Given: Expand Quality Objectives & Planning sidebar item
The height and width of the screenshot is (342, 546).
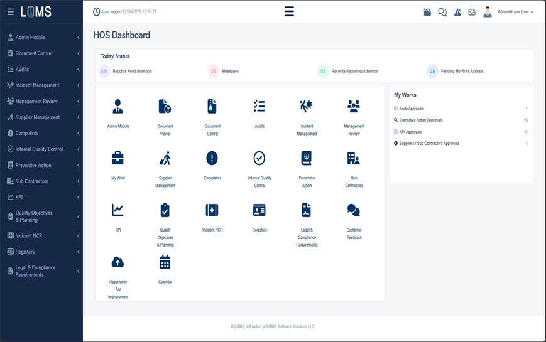Looking at the screenshot, I should (x=42, y=216).
